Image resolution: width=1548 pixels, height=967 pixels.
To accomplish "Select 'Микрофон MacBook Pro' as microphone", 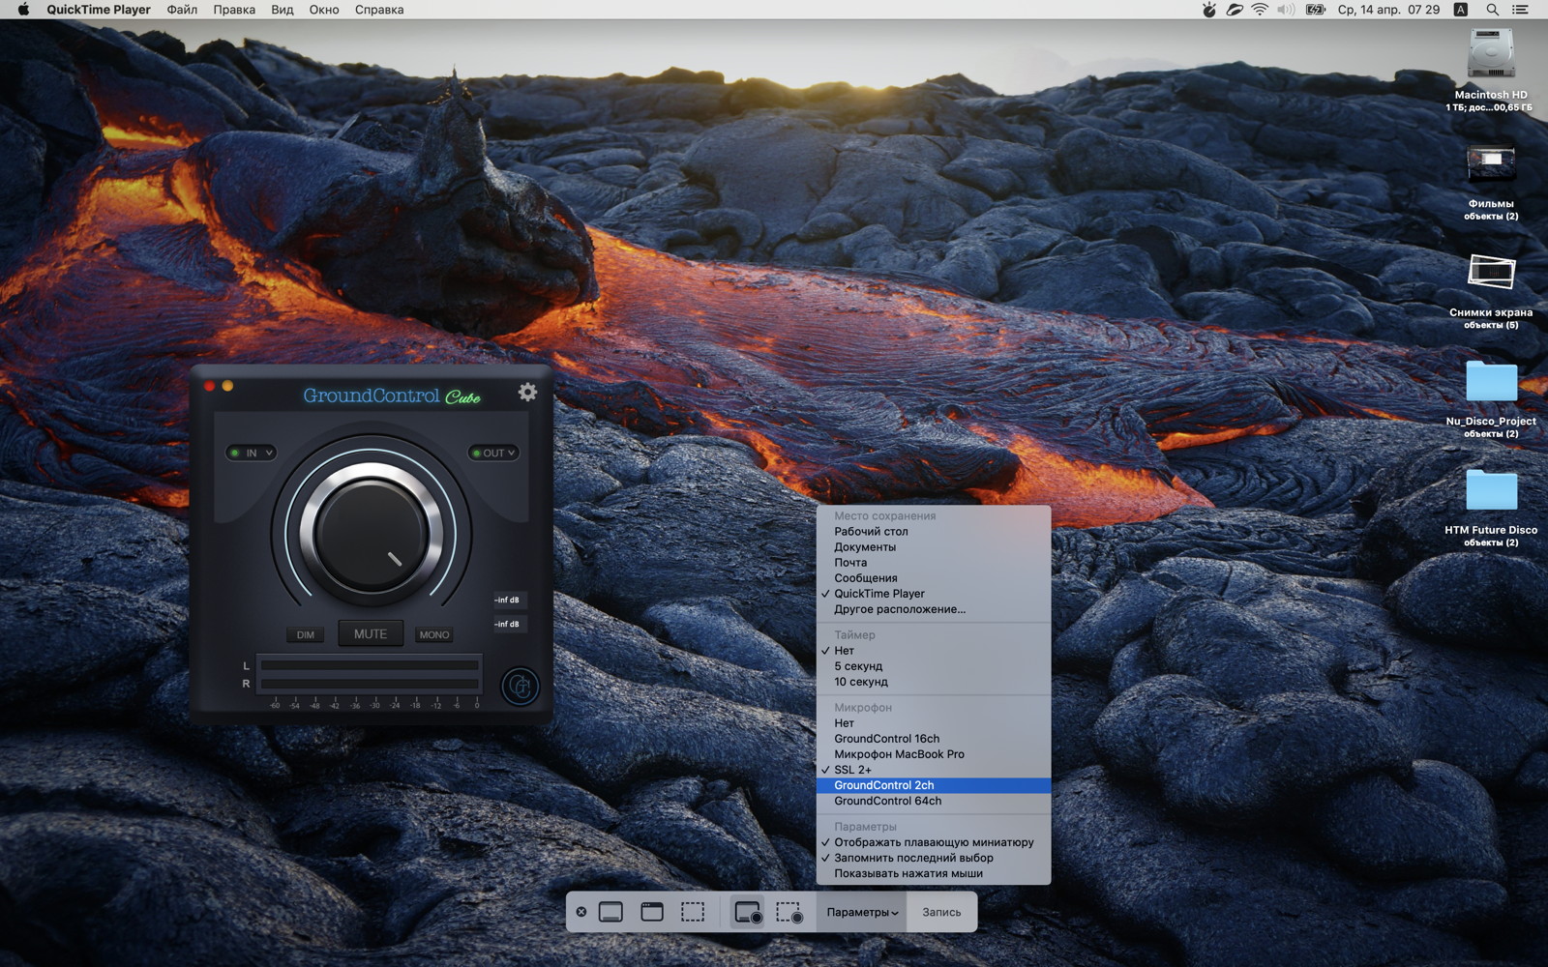I will tap(934, 754).
